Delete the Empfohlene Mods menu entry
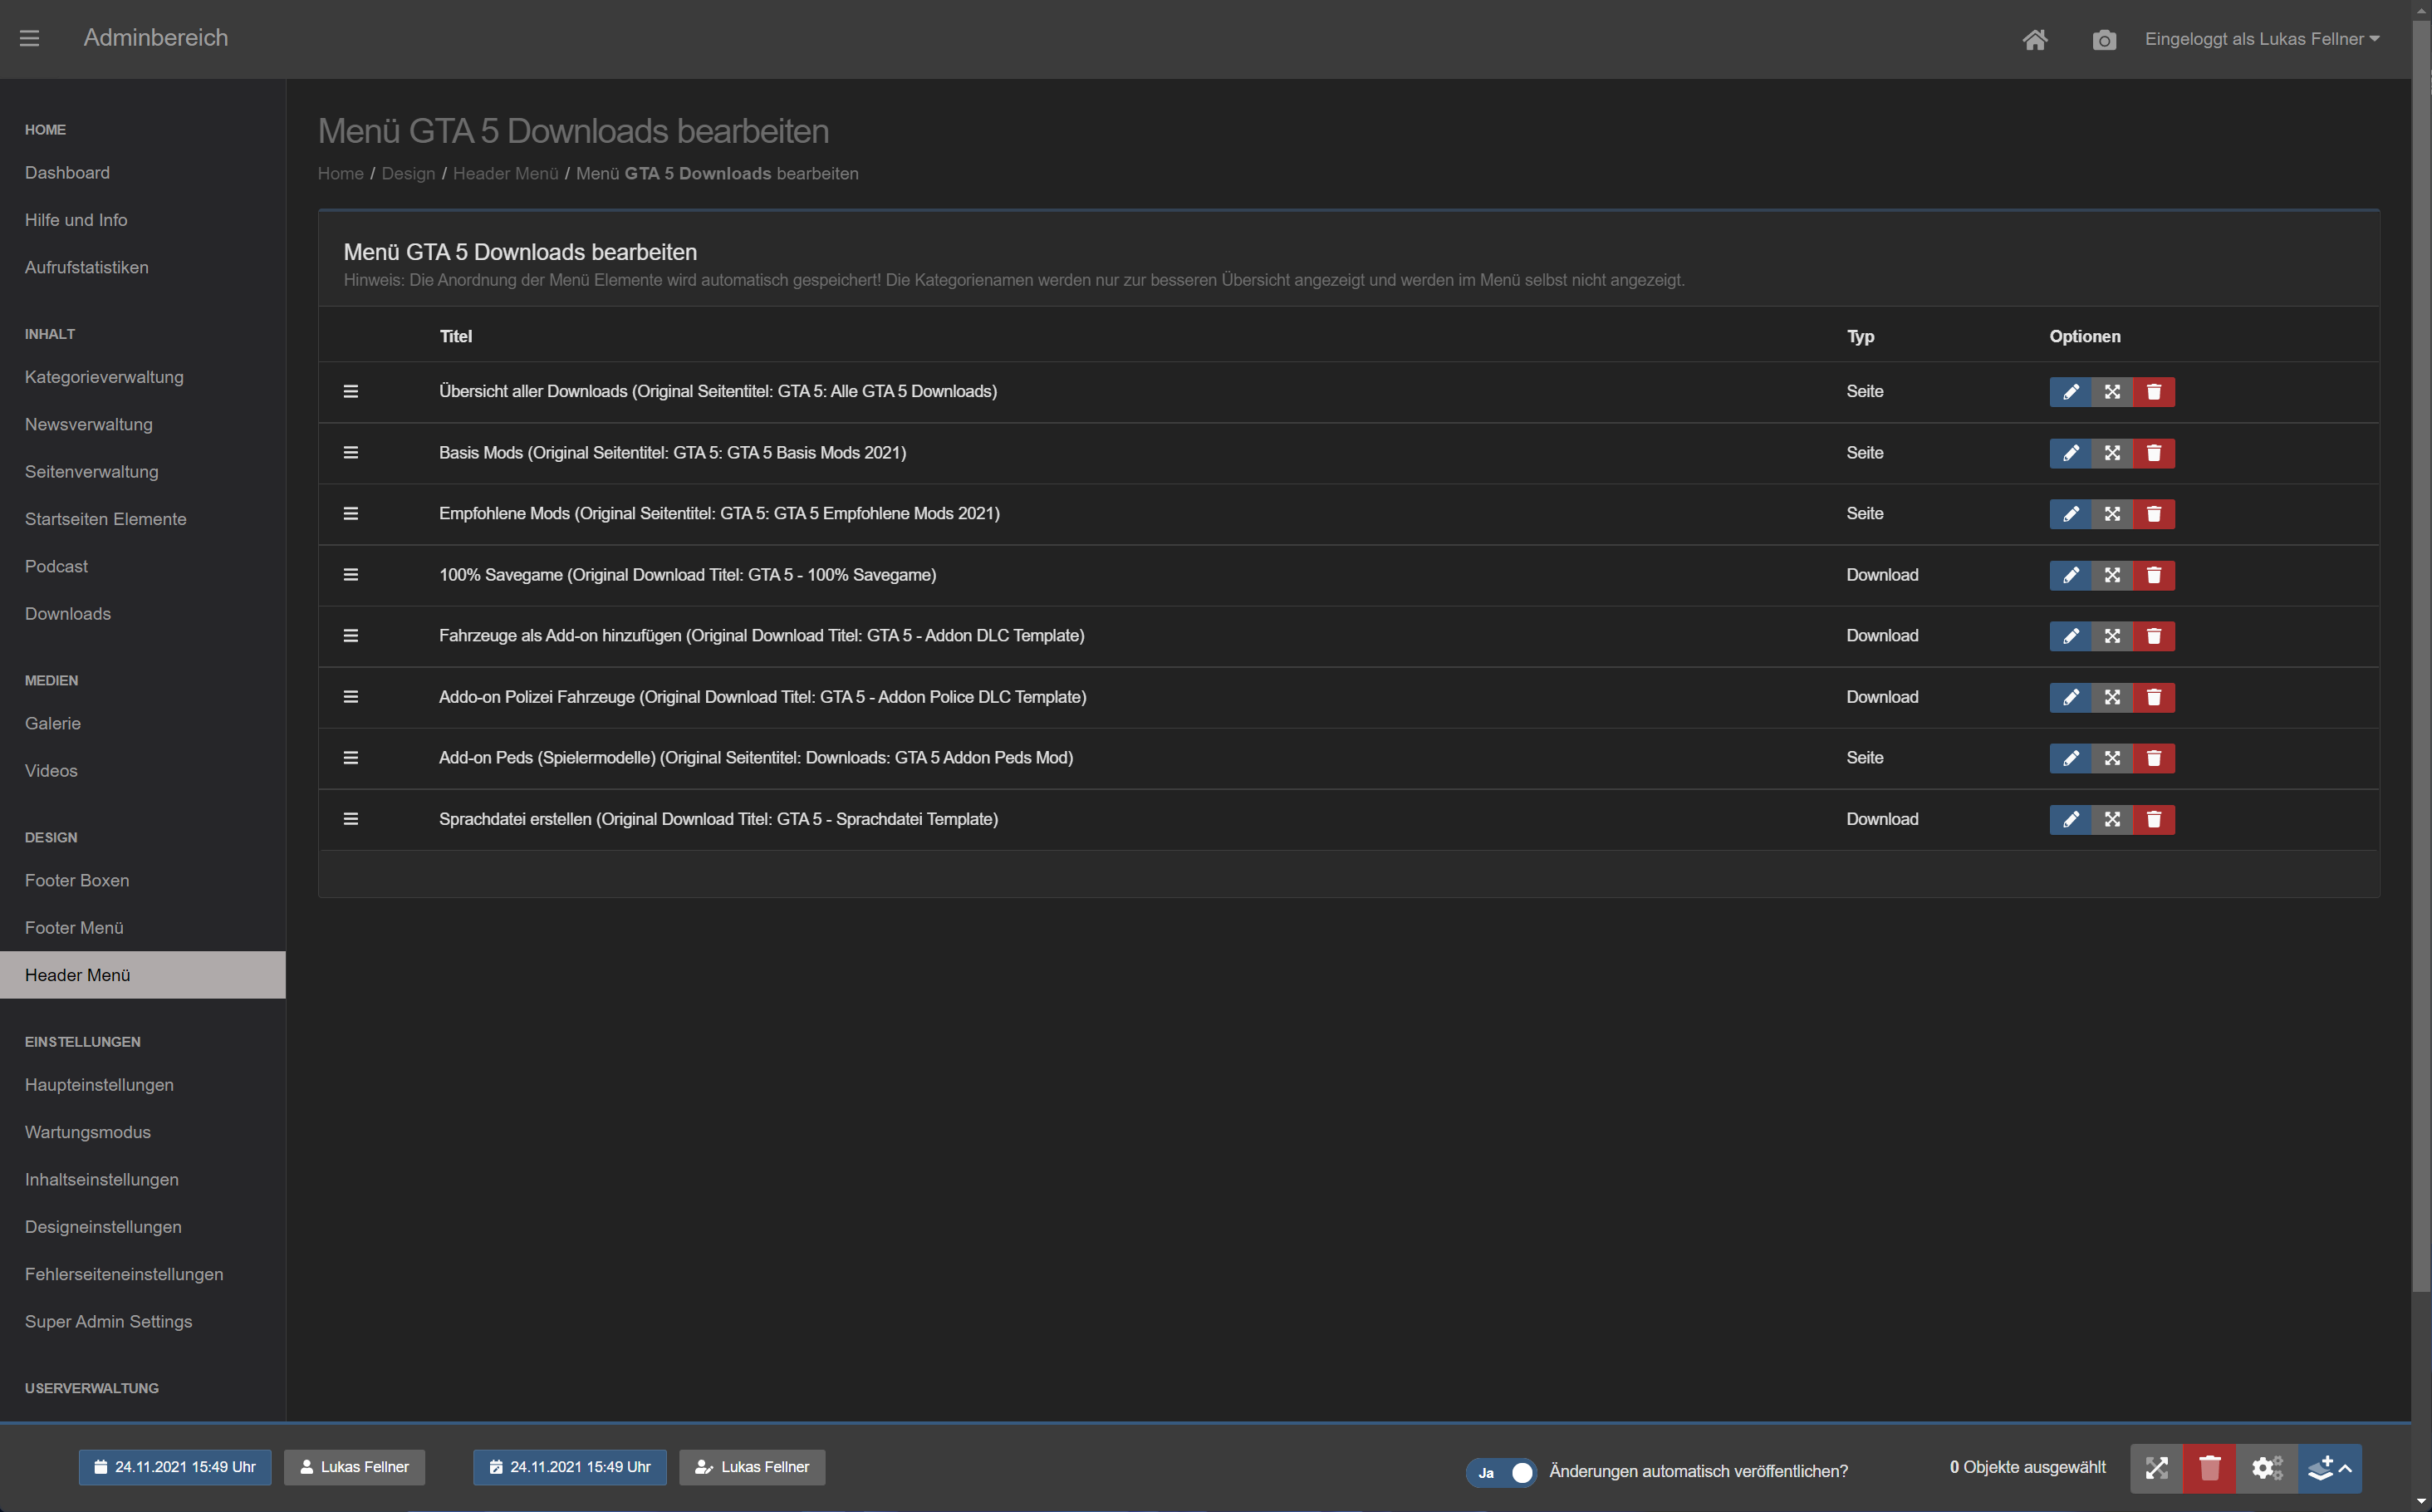 [x=2154, y=514]
